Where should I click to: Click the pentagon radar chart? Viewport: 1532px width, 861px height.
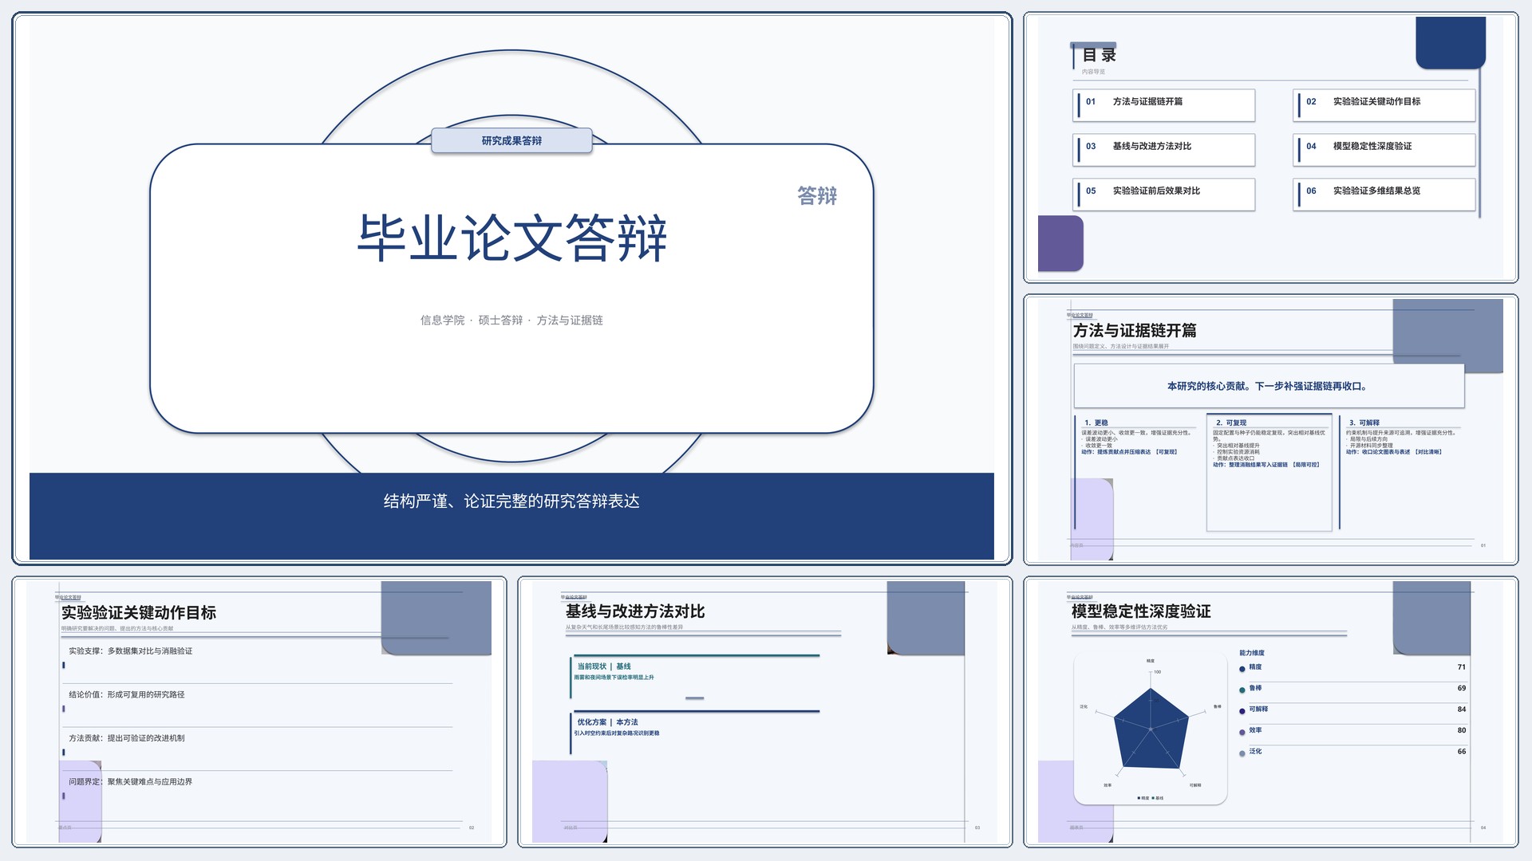[x=1150, y=729]
